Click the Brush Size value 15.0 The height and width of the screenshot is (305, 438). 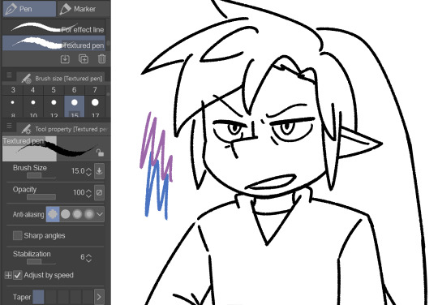tap(78, 170)
